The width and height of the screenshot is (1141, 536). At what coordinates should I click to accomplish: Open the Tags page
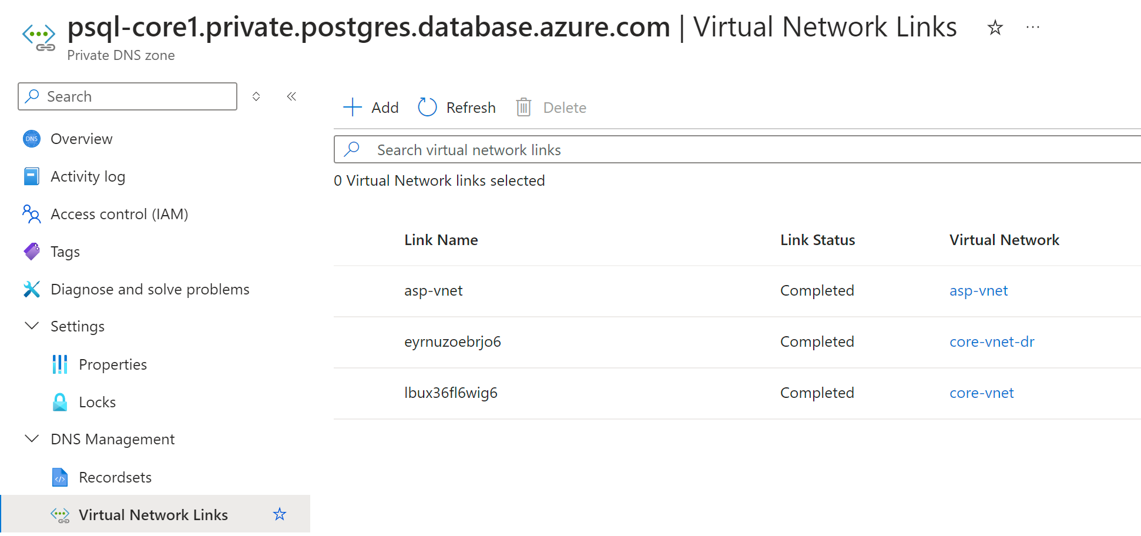[x=65, y=252]
